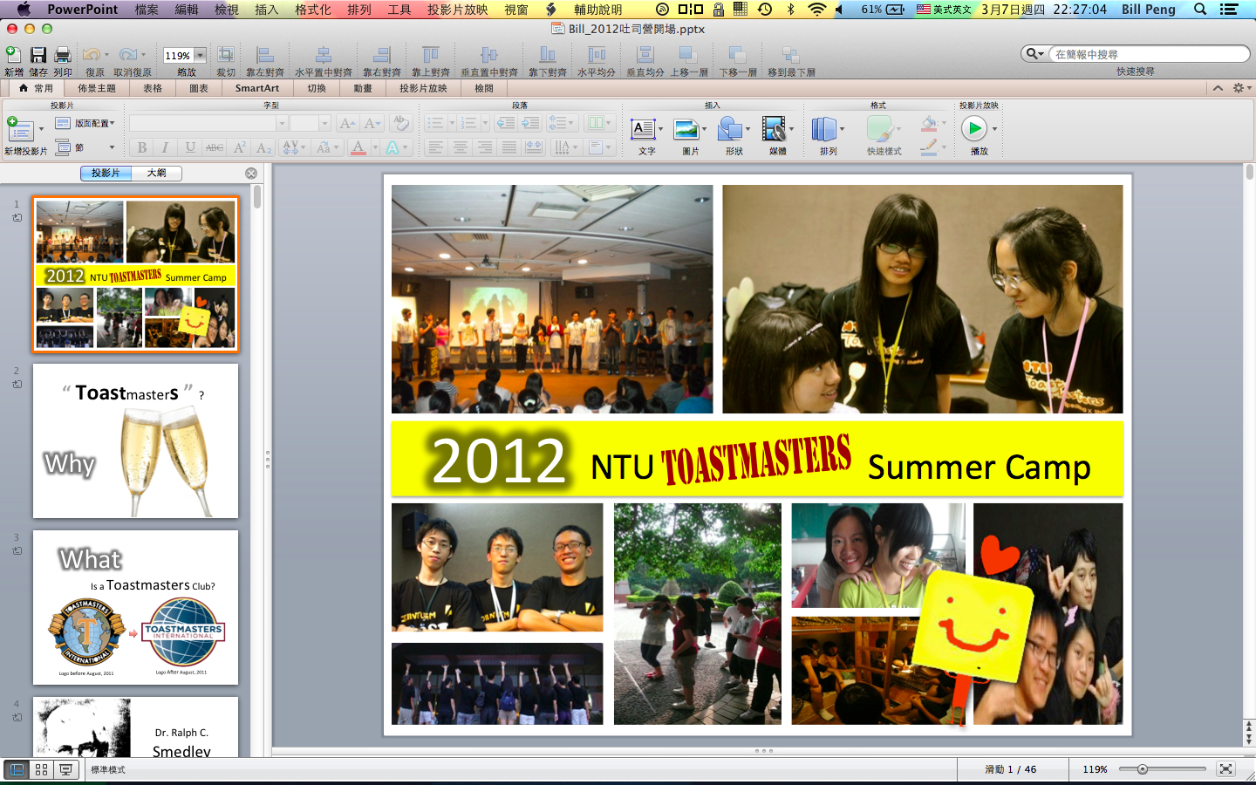Viewport: 1256px width, 785px height.
Task: Open the font name combo box
Action: (208, 123)
